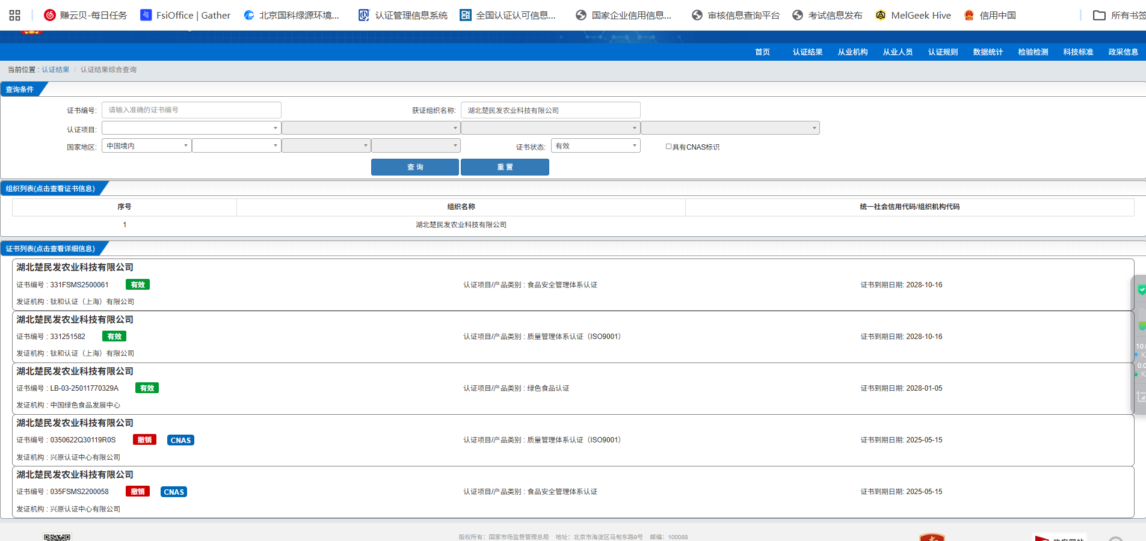Image resolution: width=1146 pixels, height=541 pixels.
Task: Go to the 首页 menu item
Action: click(762, 52)
